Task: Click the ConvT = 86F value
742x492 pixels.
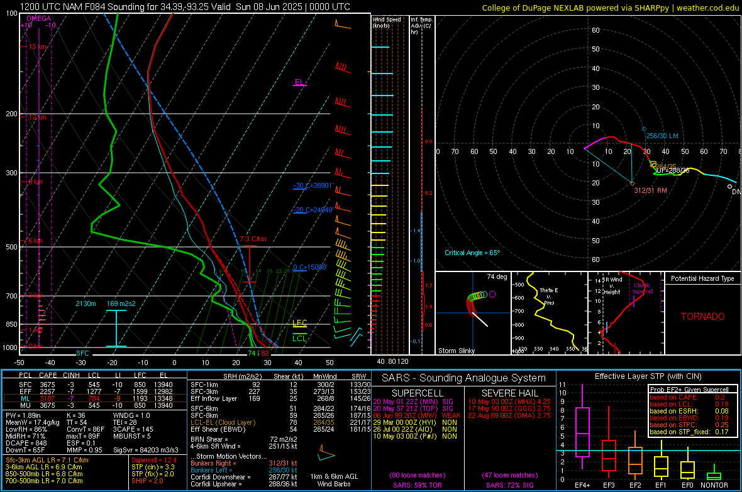Action: [86, 430]
